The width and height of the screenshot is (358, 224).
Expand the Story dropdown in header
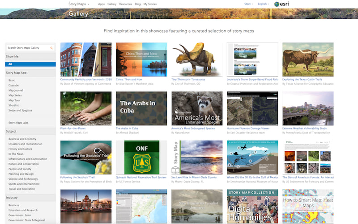pos(249,4)
